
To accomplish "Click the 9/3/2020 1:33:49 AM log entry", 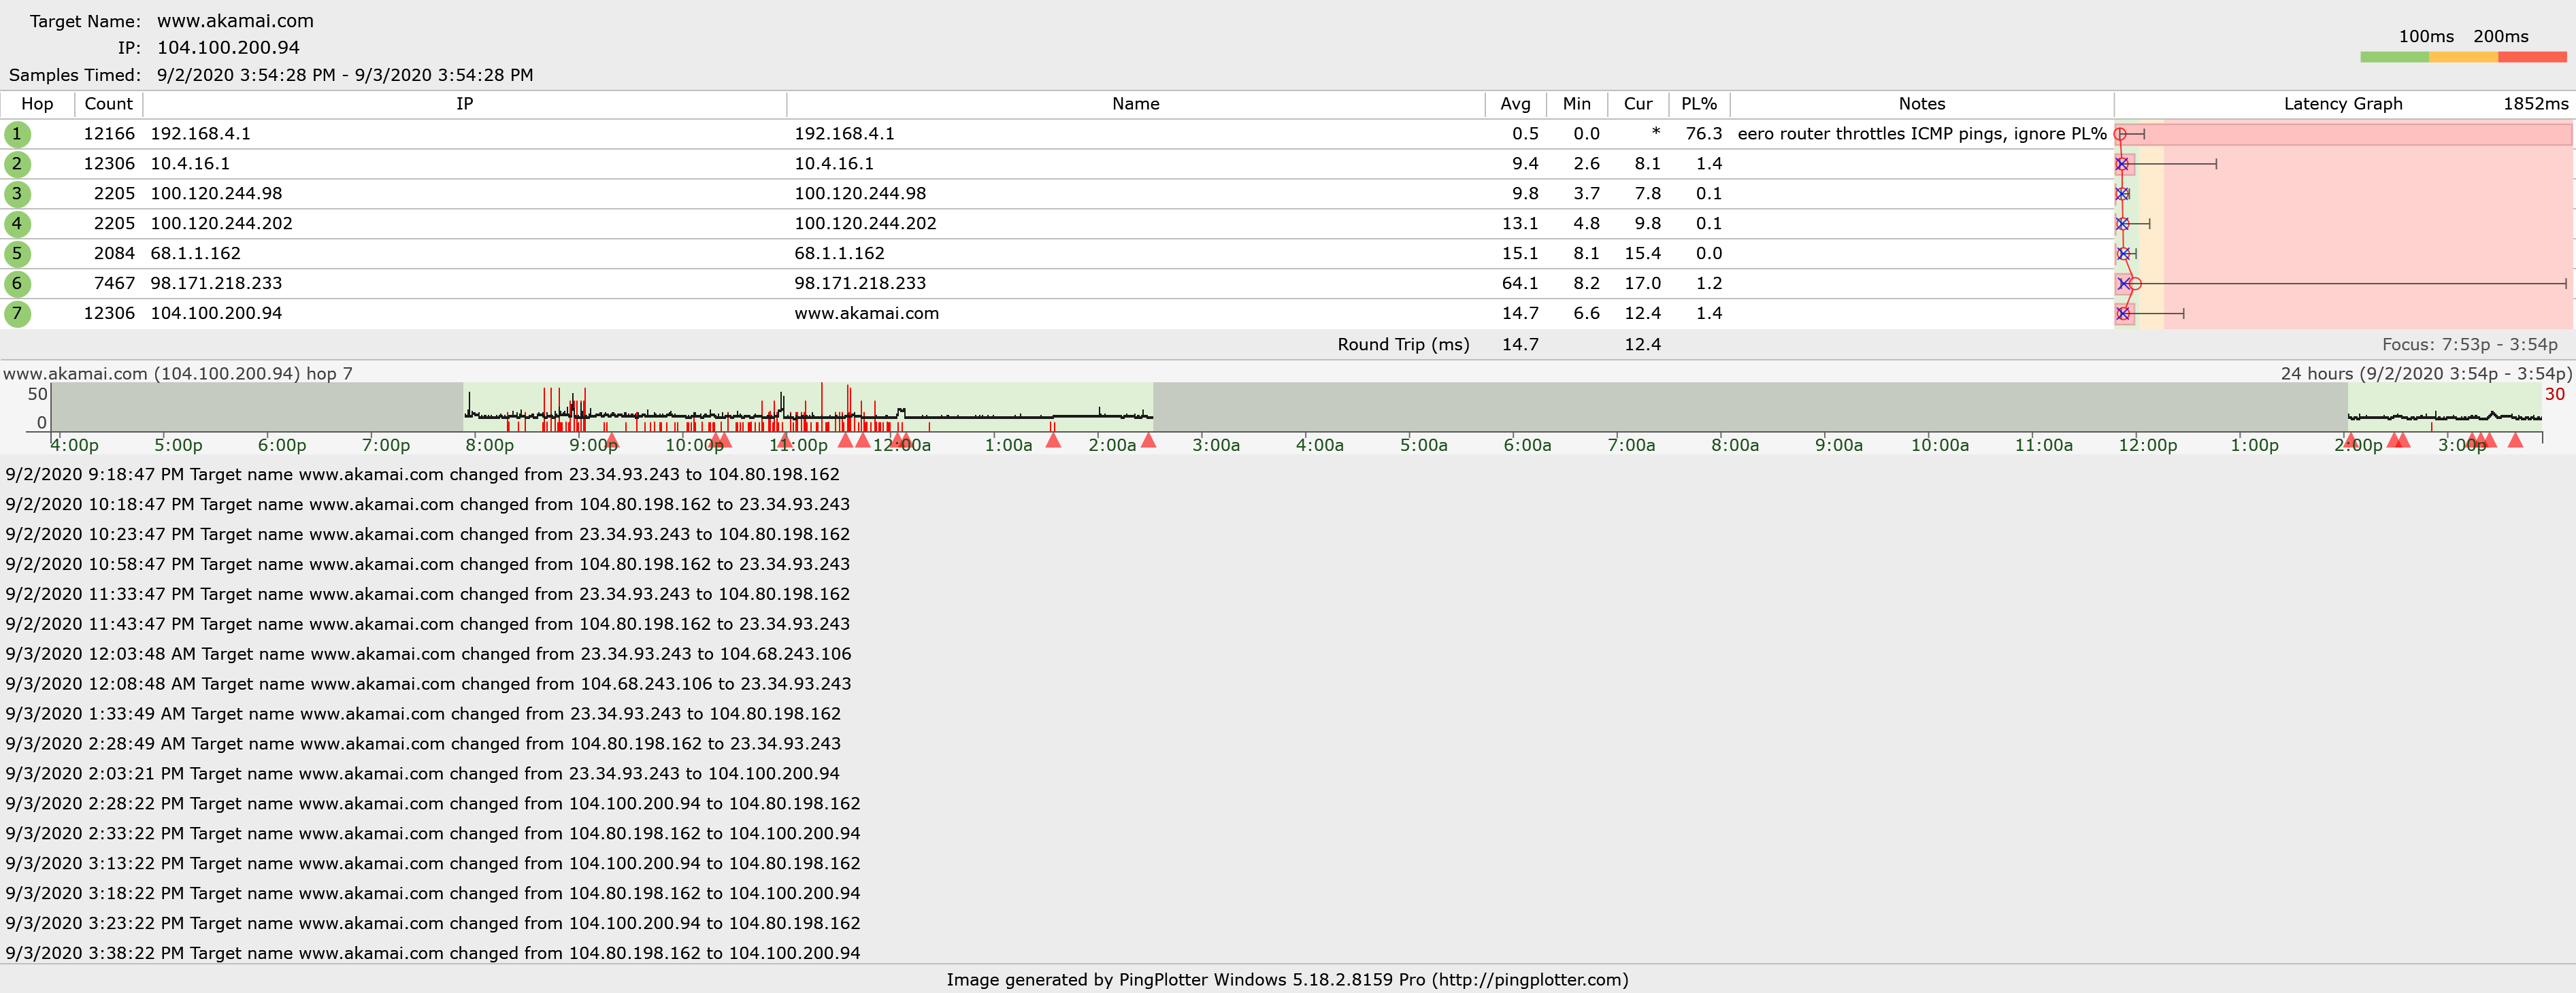I will coord(423,715).
